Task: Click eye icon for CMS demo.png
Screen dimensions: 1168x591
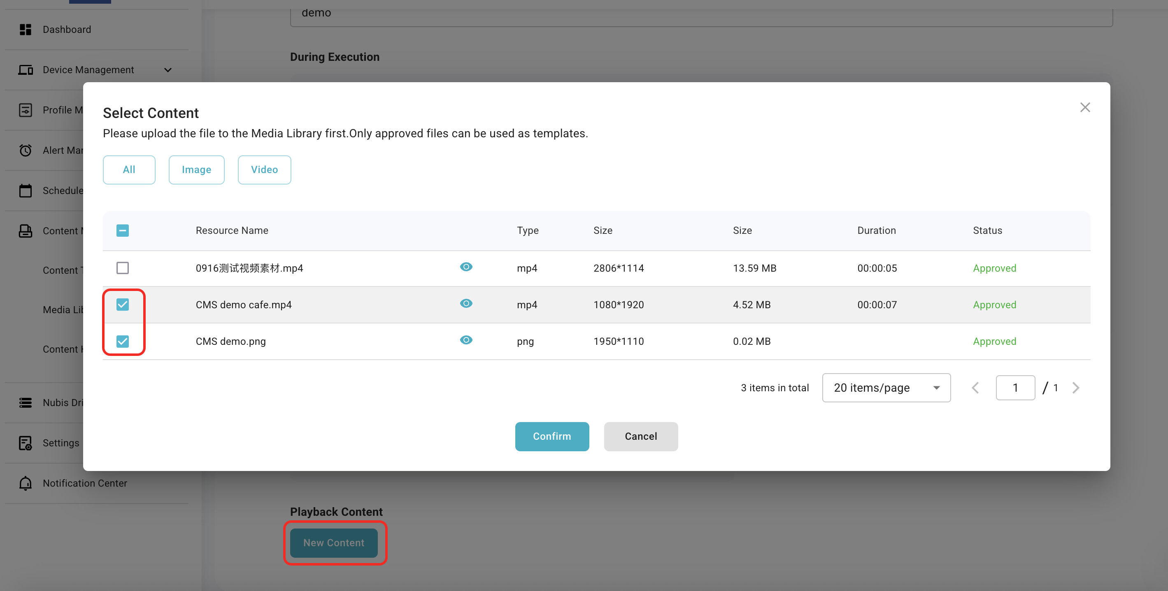Action: 465,340
